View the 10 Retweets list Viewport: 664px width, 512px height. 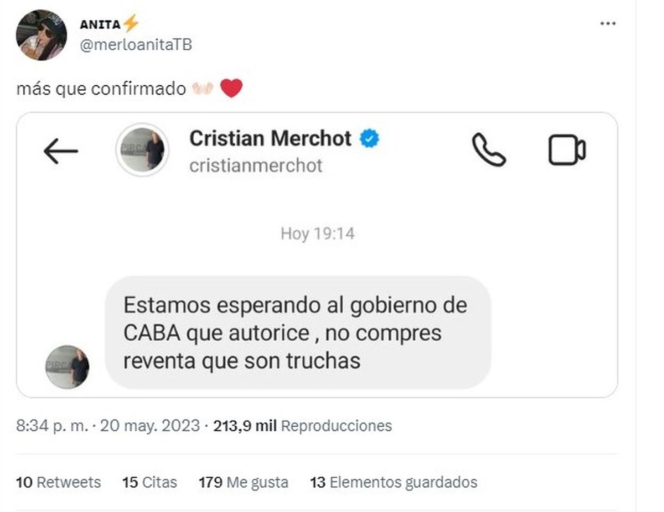[x=59, y=482]
